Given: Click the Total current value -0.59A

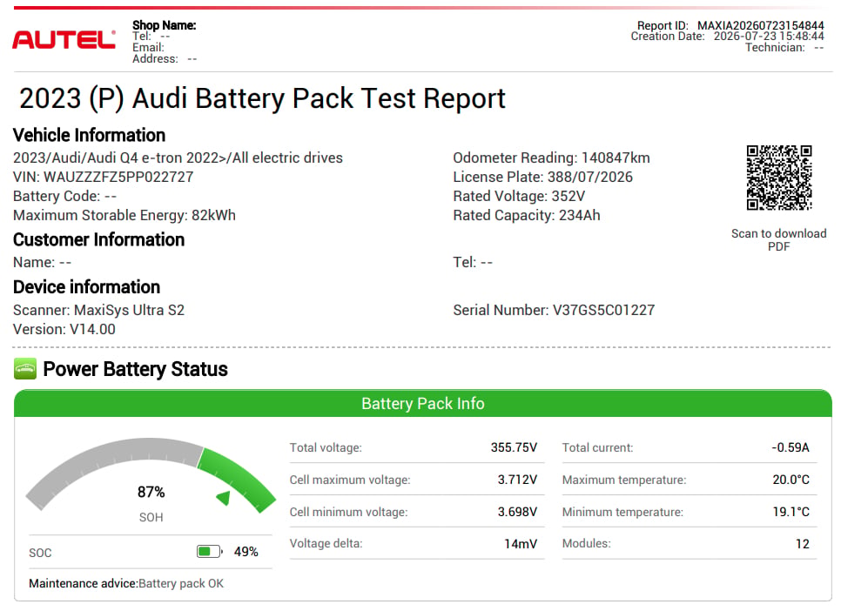Looking at the screenshot, I should click(791, 447).
